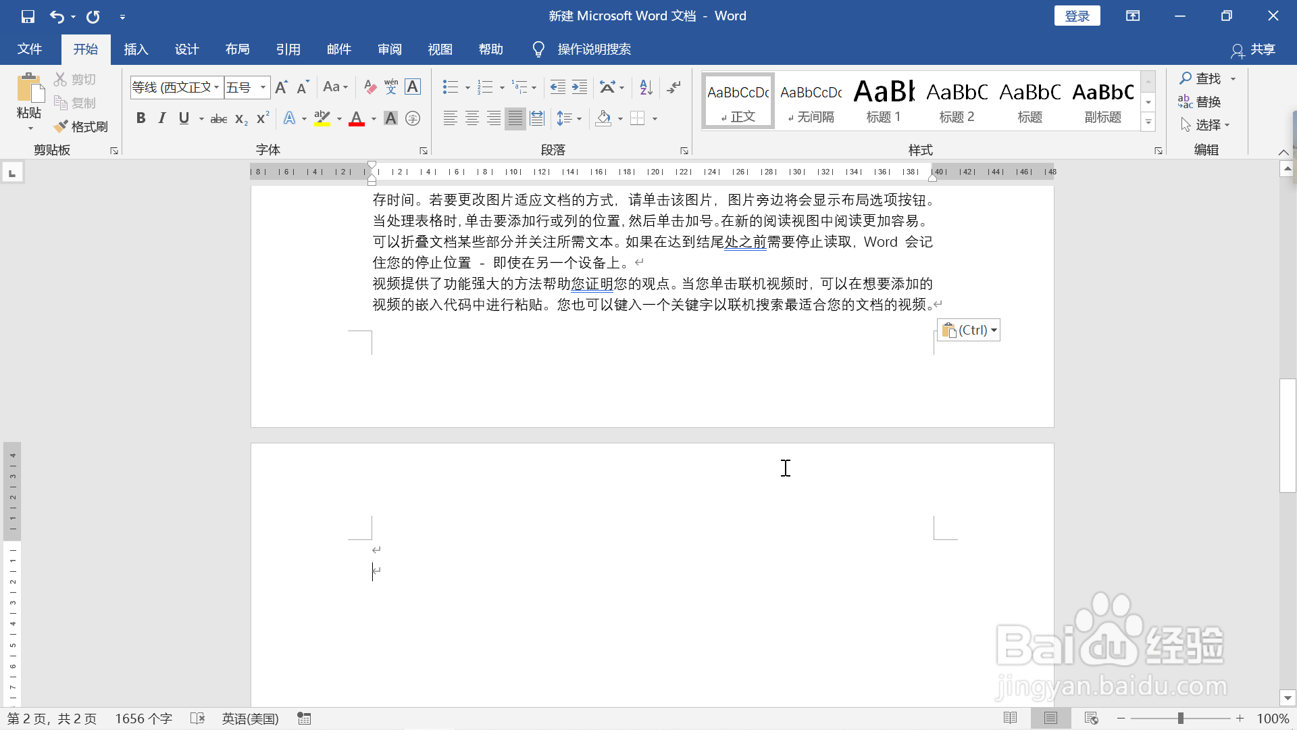This screenshot has height=730, width=1297.
Task: Click the Clear All Formatting eraser icon
Action: click(x=370, y=87)
